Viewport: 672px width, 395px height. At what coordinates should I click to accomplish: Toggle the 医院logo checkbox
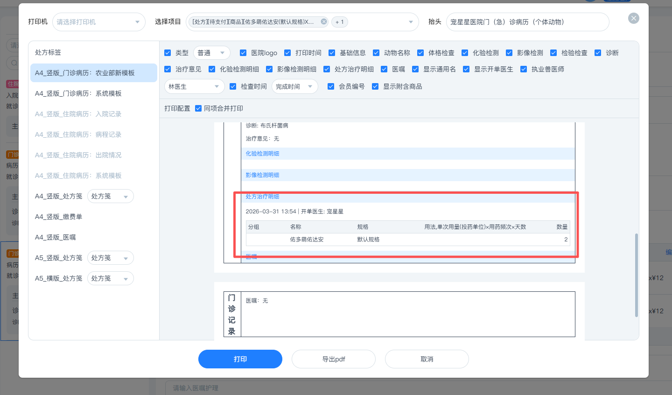(x=243, y=53)
